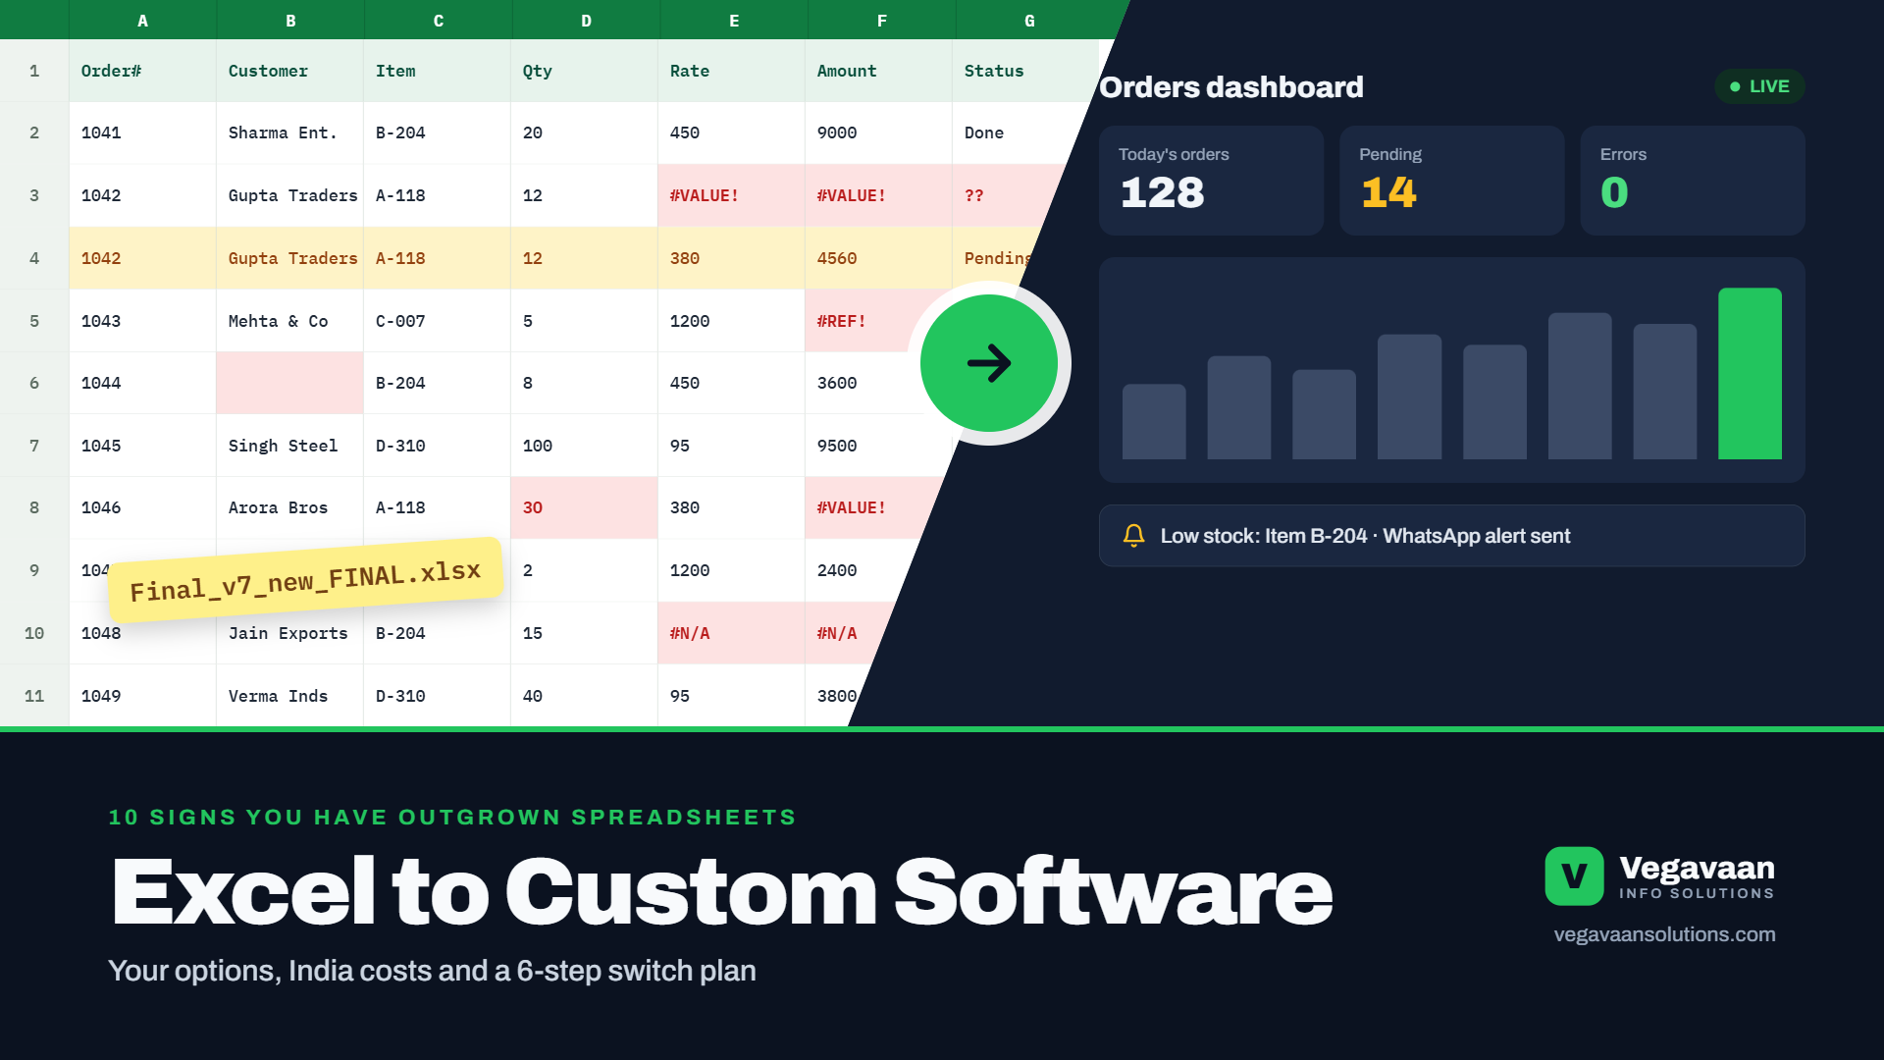This screenshot has width=1884, height=1060.
Task: Click the Customer header cell
Action: tap(289, 71)
